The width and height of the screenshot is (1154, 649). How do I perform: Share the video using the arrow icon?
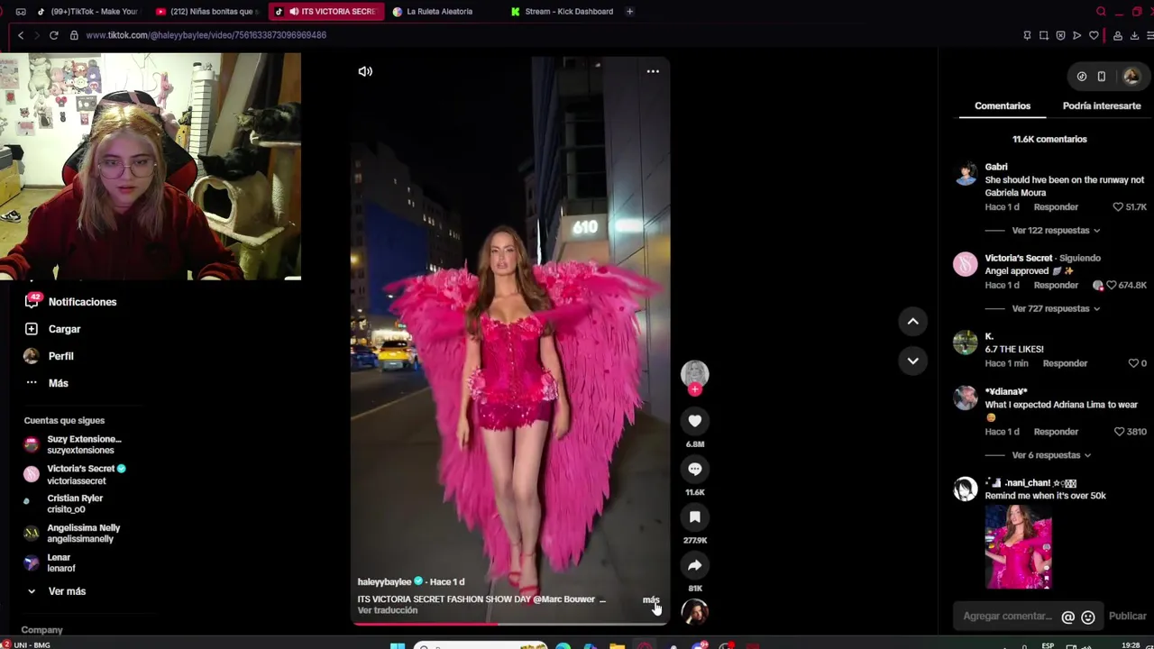coord(694,565)
